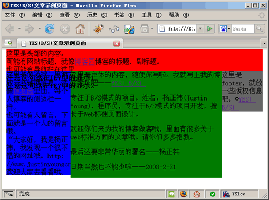
Task: Expand the address bar history dropdown
Action: (x=200, y=28)
